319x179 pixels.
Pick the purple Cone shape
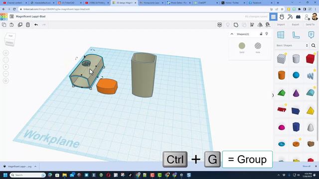click(296, 93)
